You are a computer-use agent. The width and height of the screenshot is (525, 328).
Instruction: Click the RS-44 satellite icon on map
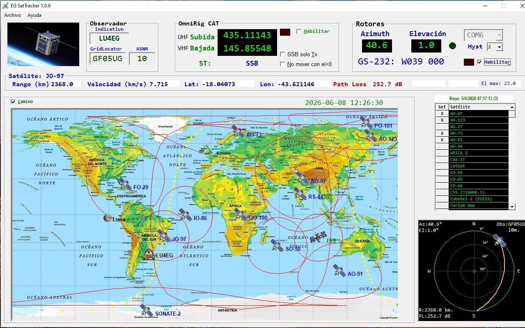pyautogui.click(x=300, y=194)
